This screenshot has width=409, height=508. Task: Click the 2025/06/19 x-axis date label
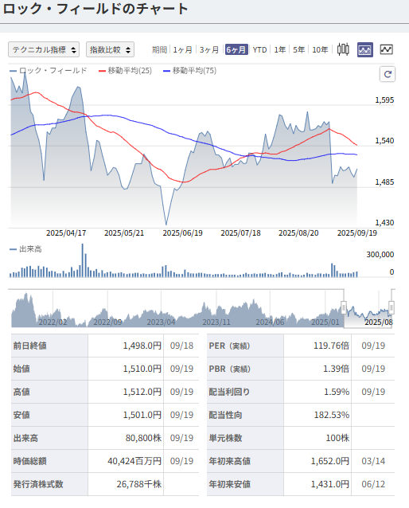pos(183,233)
